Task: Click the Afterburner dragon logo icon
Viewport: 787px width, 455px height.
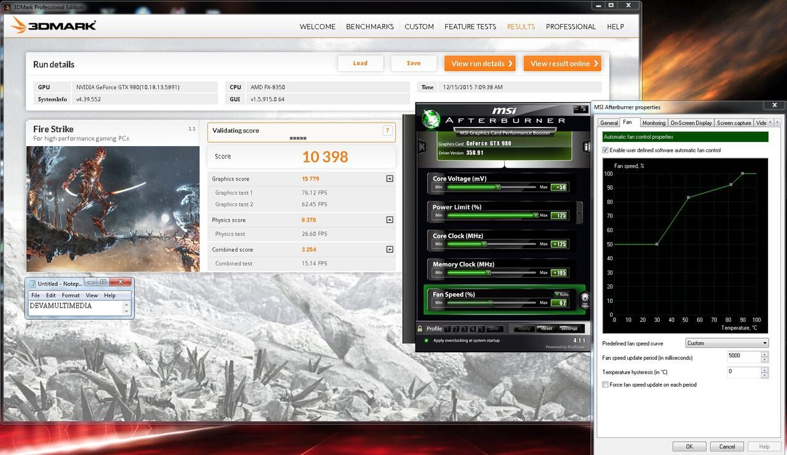Action: coord(432,119)
